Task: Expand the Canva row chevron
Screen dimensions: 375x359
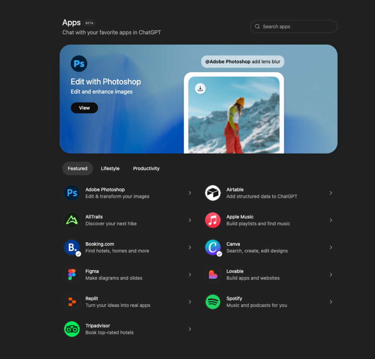Action: point(331,247)
